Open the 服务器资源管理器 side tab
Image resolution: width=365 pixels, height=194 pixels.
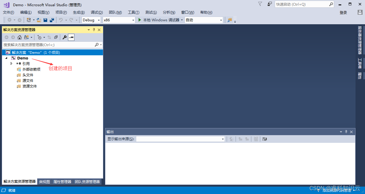tap(360, 40)
